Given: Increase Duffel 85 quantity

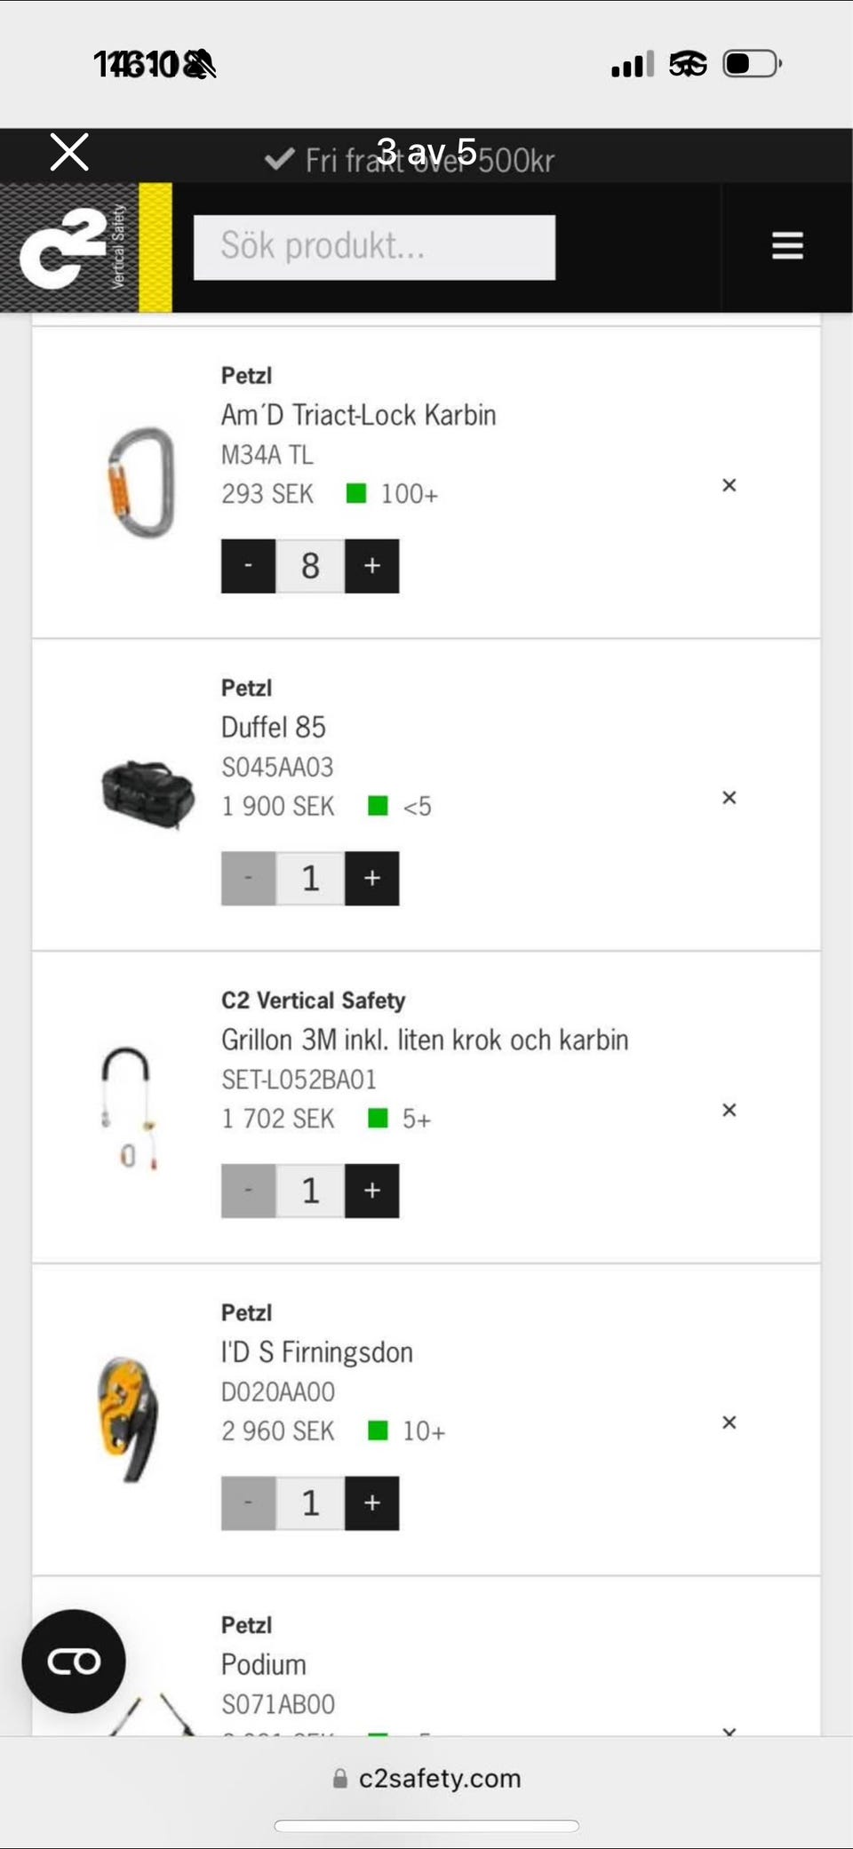Looking at the screenshot, I should click(372, 879).
